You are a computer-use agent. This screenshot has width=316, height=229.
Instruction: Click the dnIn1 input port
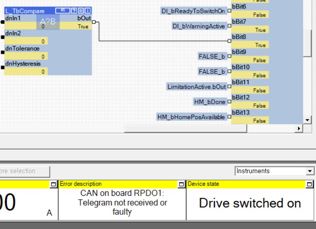(2, 22)
